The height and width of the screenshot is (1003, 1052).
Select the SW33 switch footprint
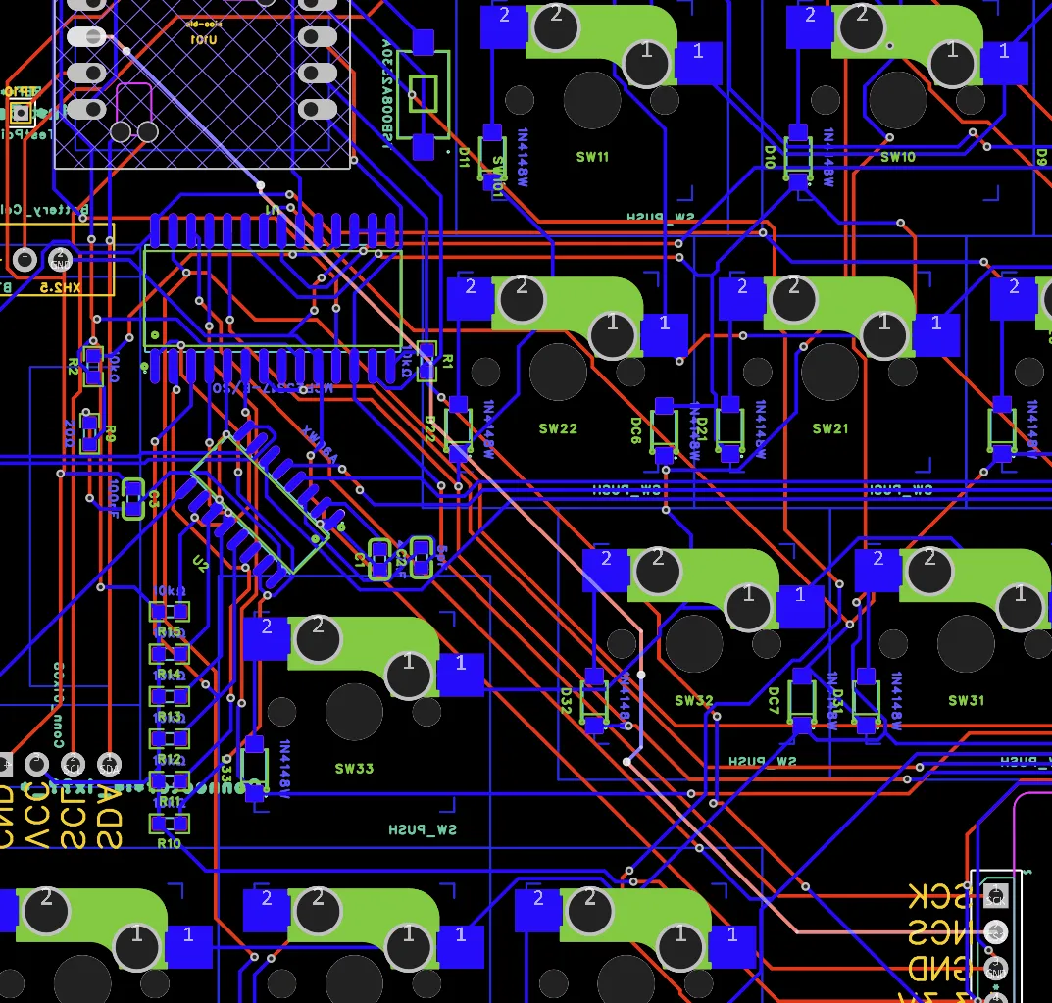354,713
